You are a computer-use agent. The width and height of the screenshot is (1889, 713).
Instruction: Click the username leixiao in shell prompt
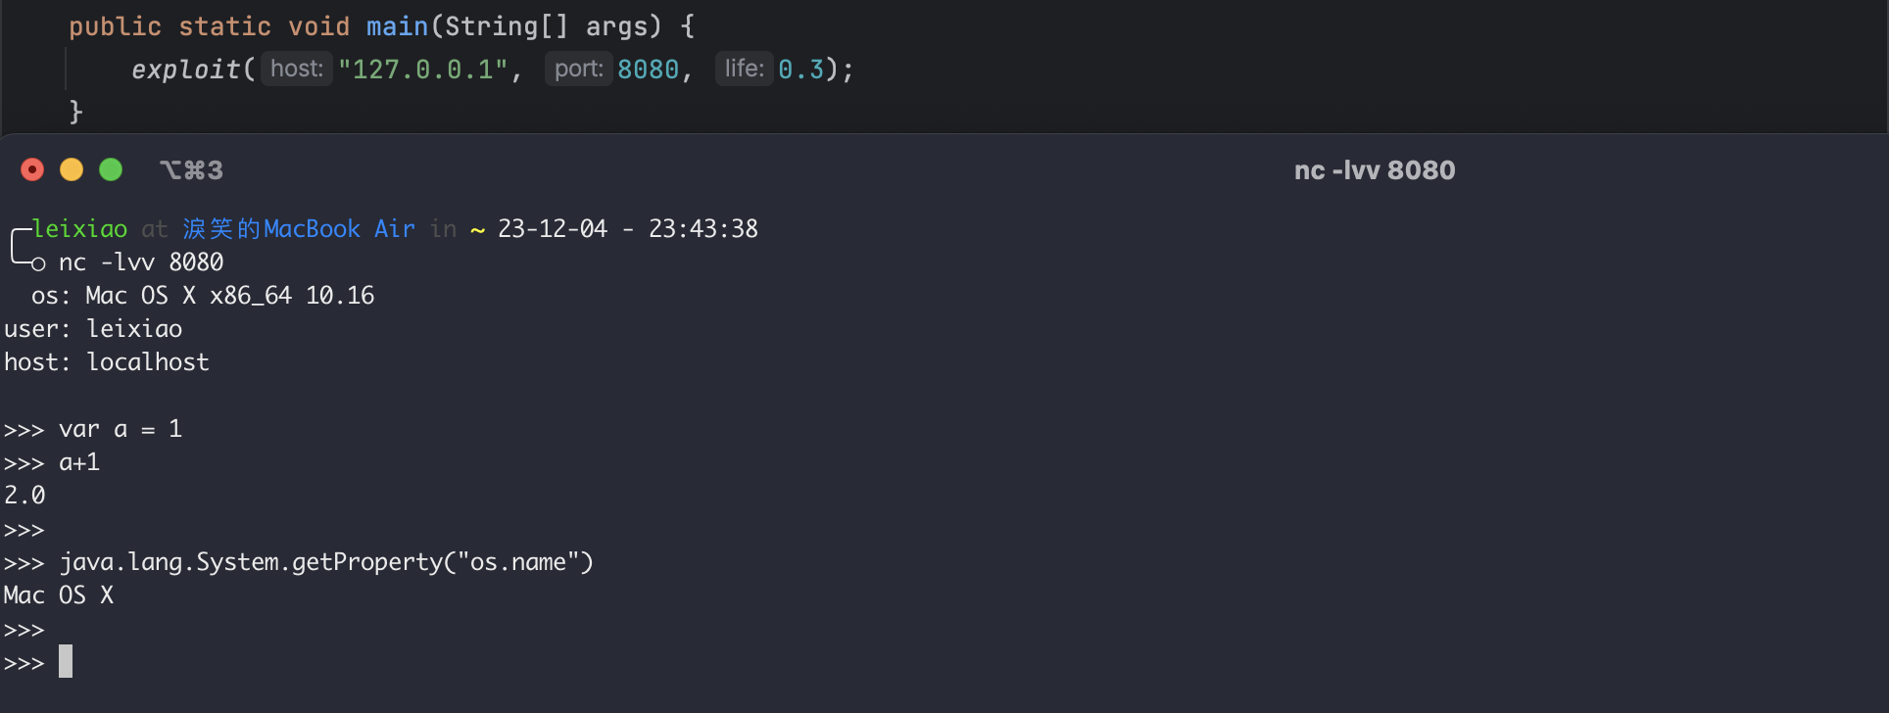click(x=79, y=229)
